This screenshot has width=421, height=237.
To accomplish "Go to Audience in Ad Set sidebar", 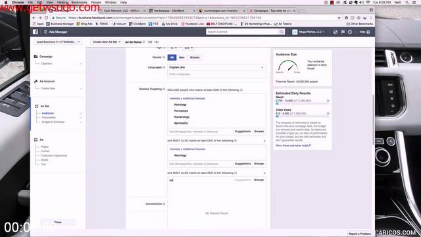I will tap(48, 113).
